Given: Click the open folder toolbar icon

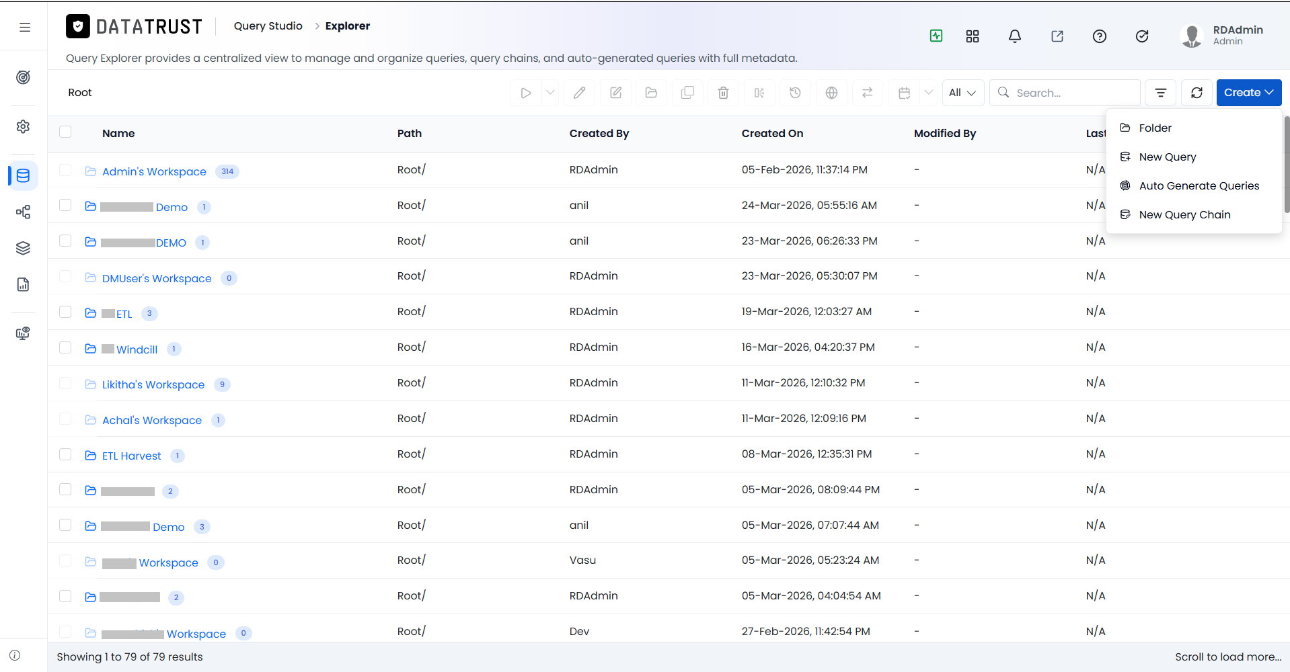Looking at the screenshot, I should click(x=651, y=93).
